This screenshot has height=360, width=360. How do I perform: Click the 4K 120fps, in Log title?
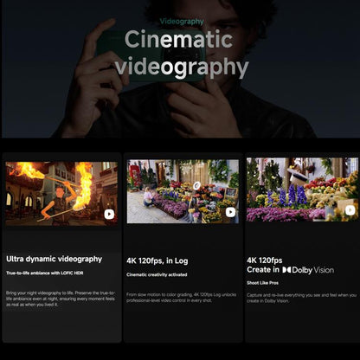[x=157, y=260]
